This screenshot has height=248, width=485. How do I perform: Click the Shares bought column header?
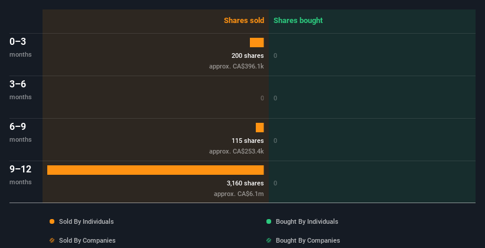[x=298, y=21]
